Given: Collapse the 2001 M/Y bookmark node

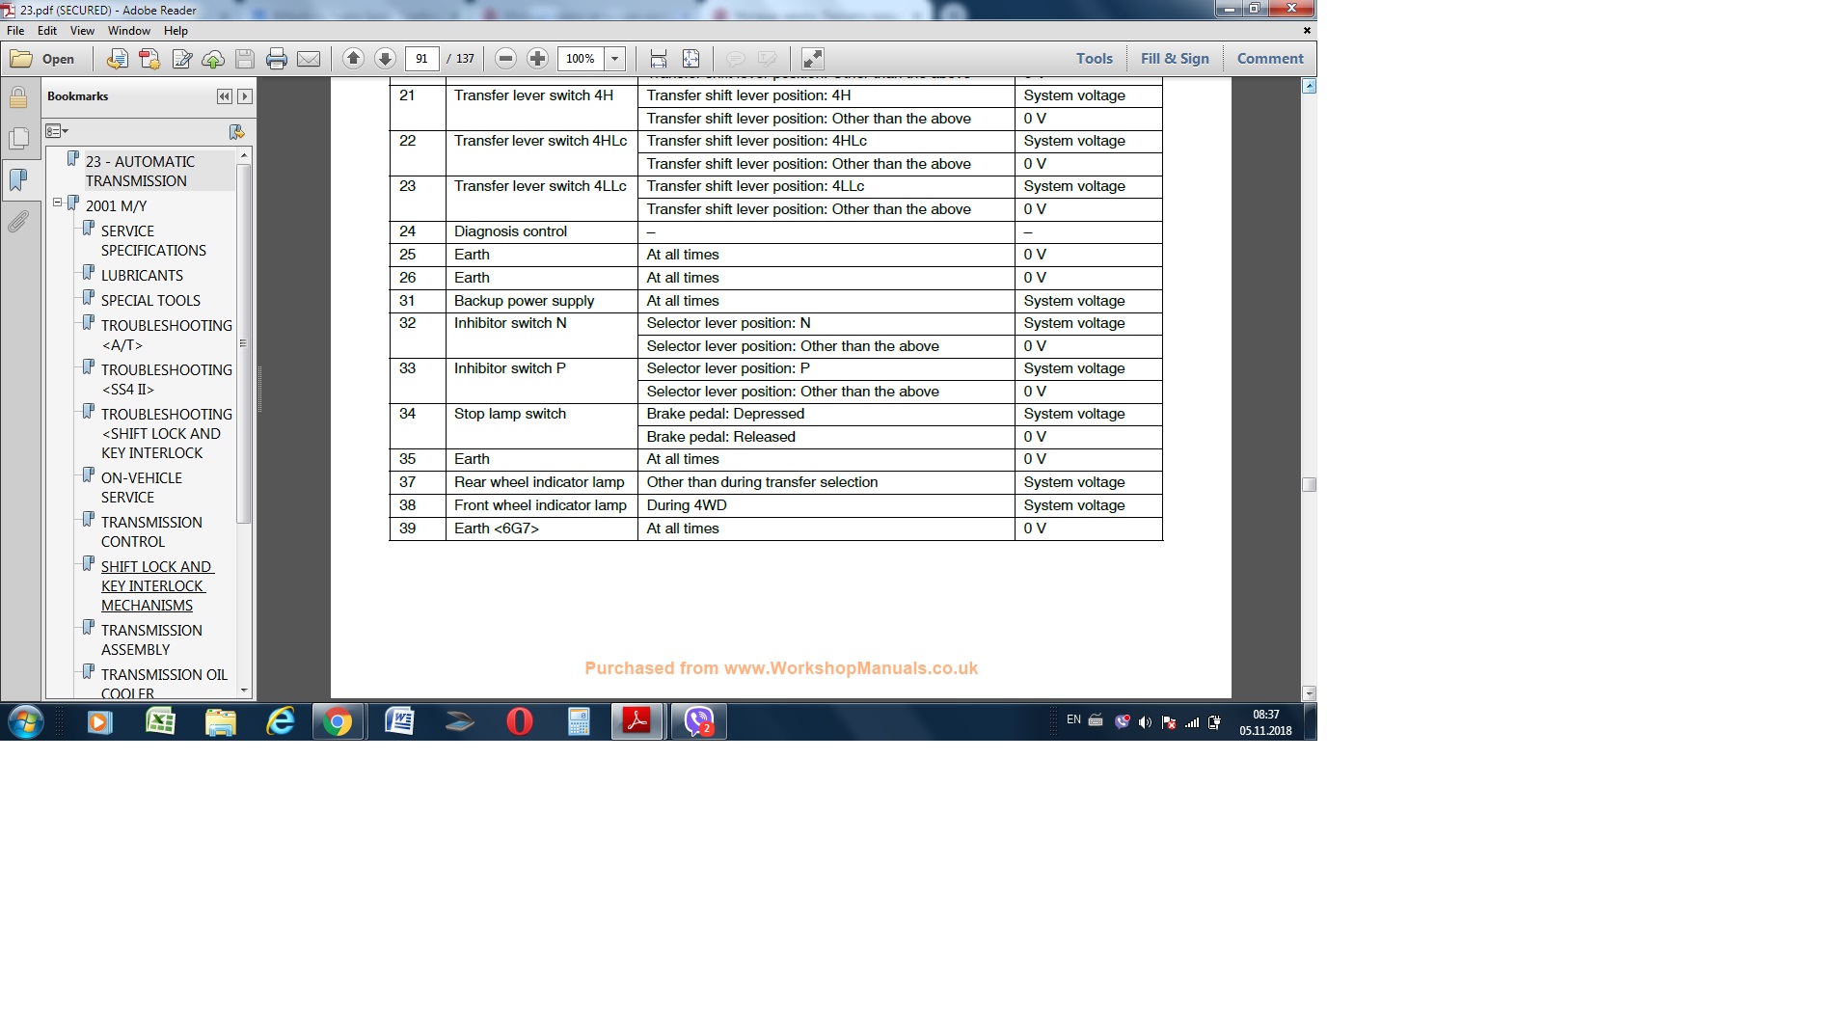Looking at the screenshot, I should tap(57, 203).
